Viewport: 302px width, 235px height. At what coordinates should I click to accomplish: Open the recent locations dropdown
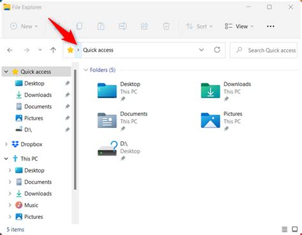click(x=40, y=50)
